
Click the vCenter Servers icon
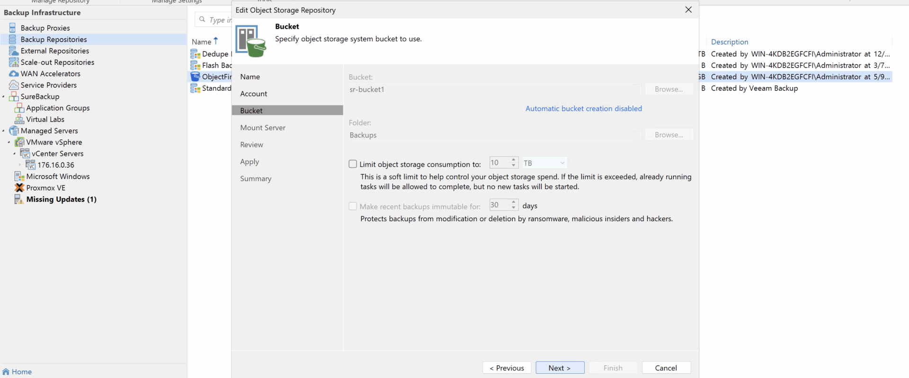point(25,153)
